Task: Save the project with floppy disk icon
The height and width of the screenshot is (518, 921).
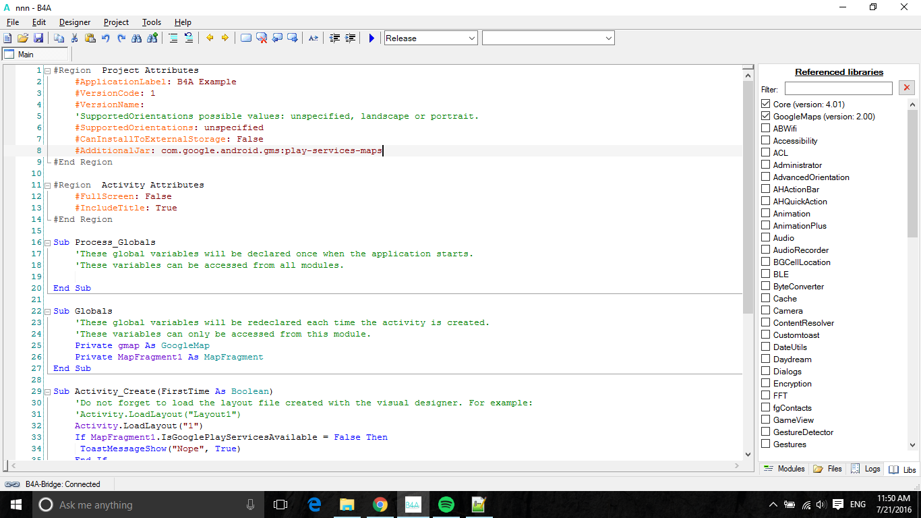Action: coord(38,38)
